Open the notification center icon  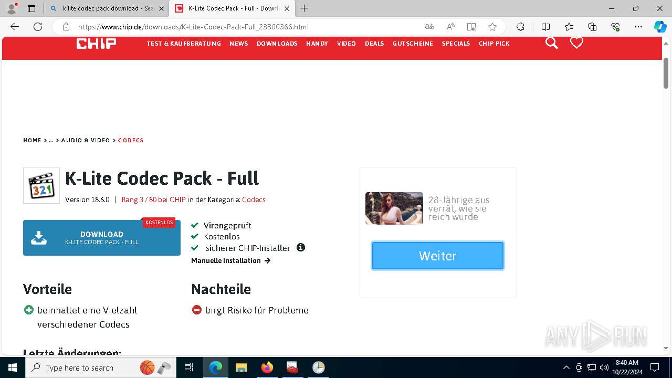(x=655, y=367)
